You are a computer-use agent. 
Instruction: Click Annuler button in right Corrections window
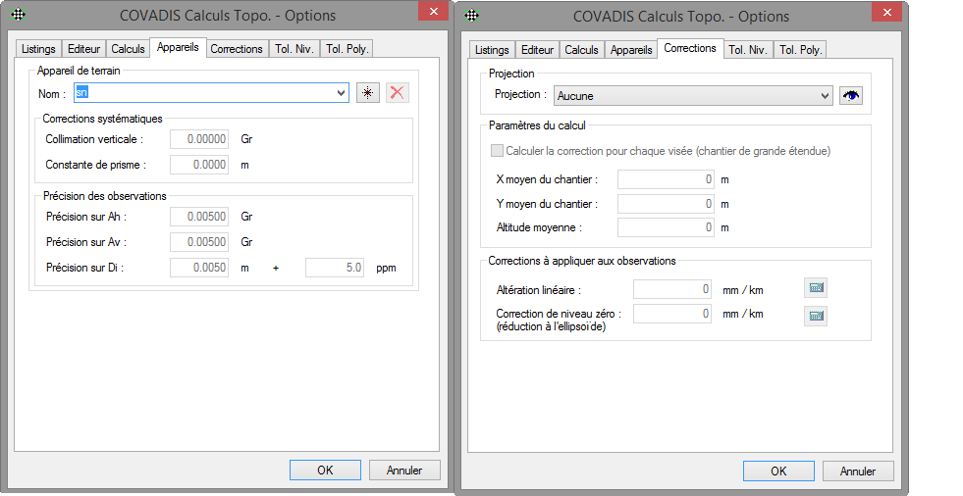[857, 471]
